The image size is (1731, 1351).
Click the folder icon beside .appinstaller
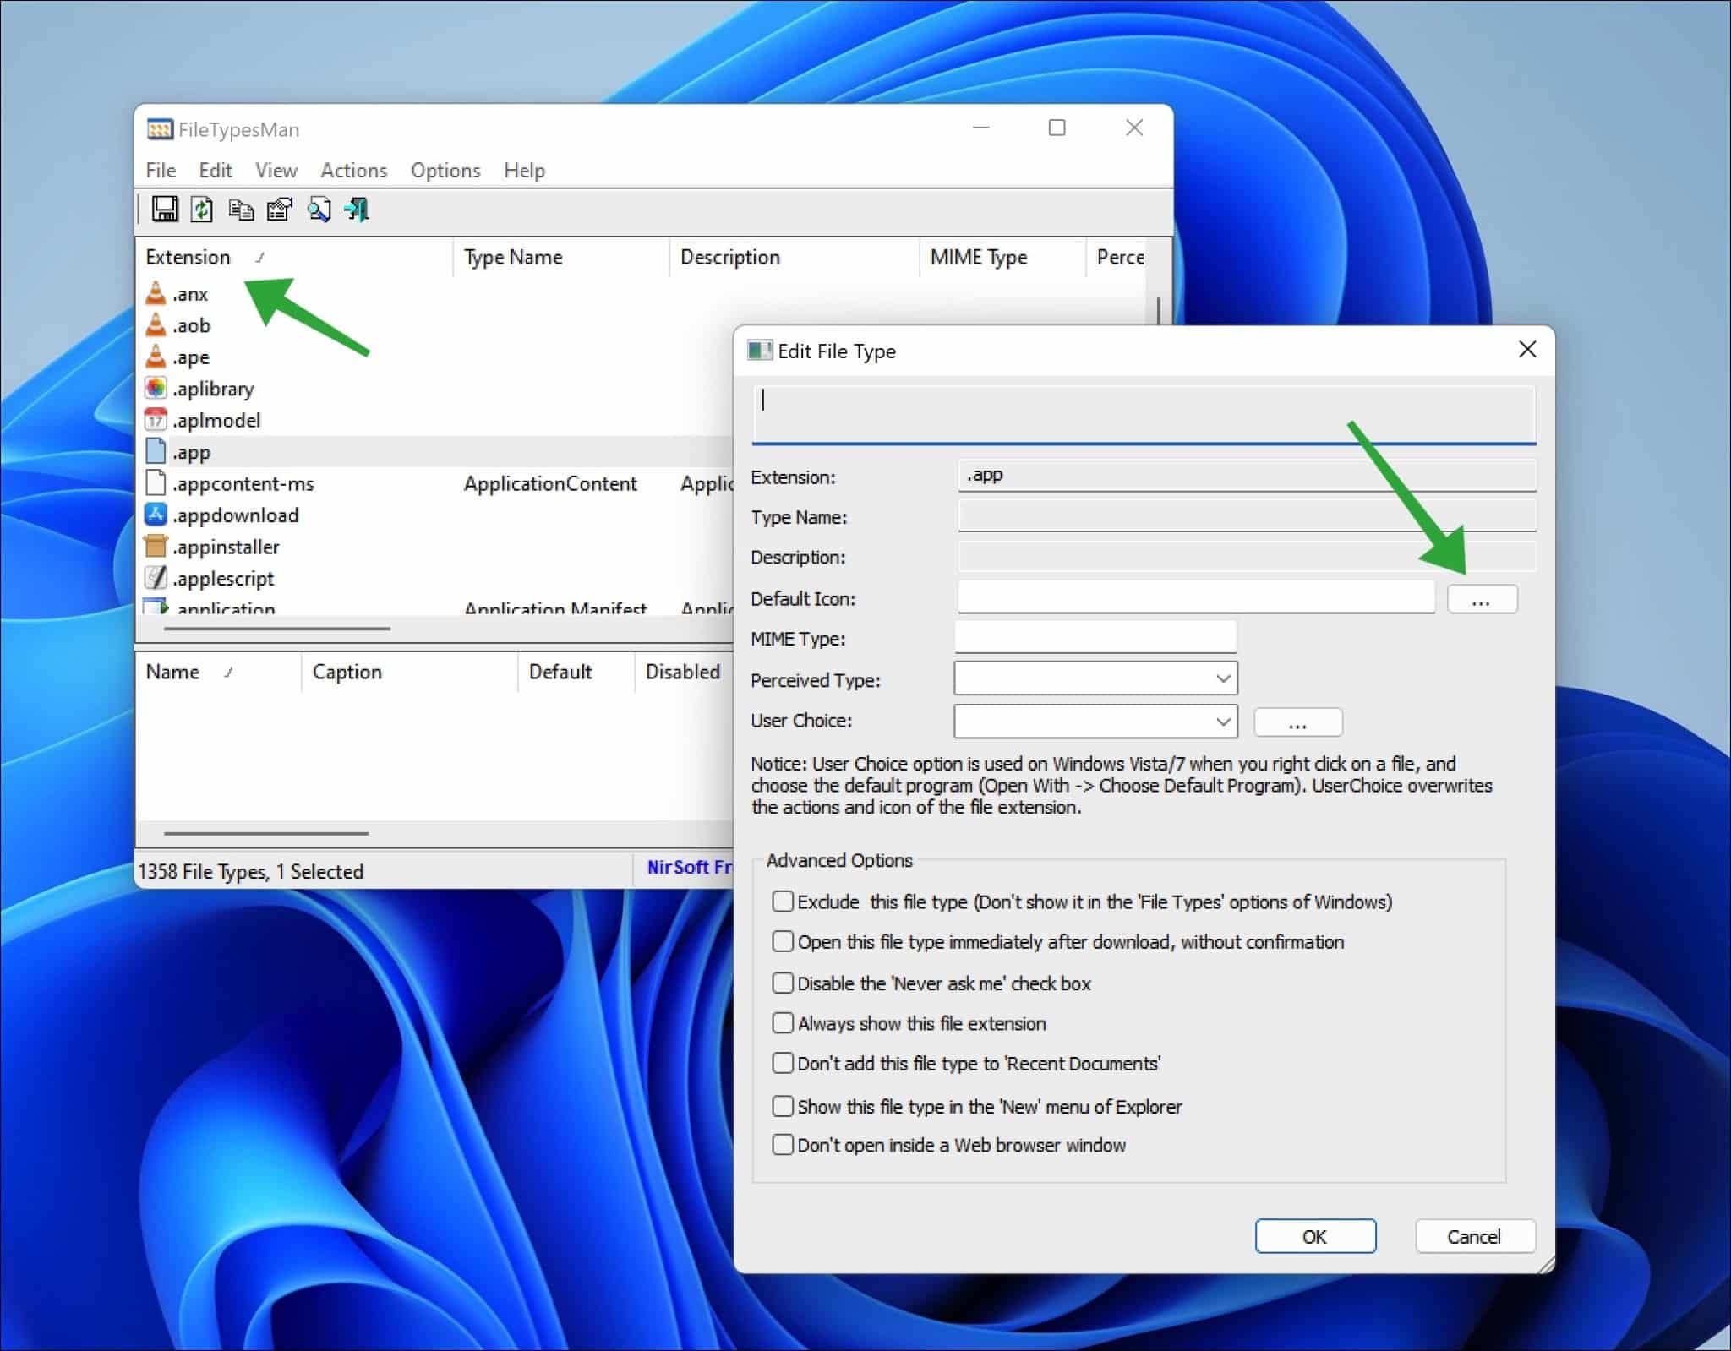point(157,546)
